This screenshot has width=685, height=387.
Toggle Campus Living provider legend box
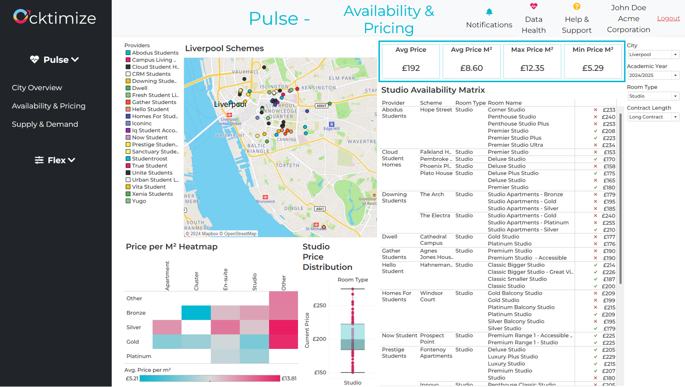(128, 60)
